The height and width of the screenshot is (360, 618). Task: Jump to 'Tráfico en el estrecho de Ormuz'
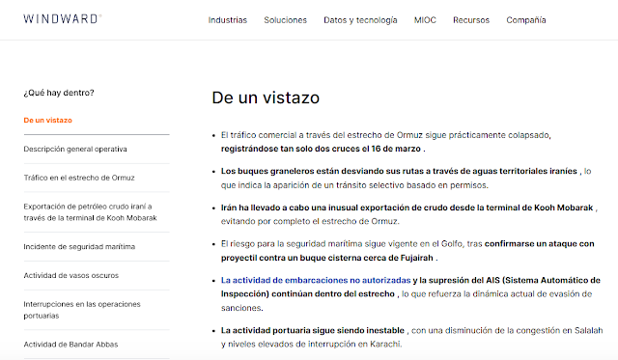[79, 178]
